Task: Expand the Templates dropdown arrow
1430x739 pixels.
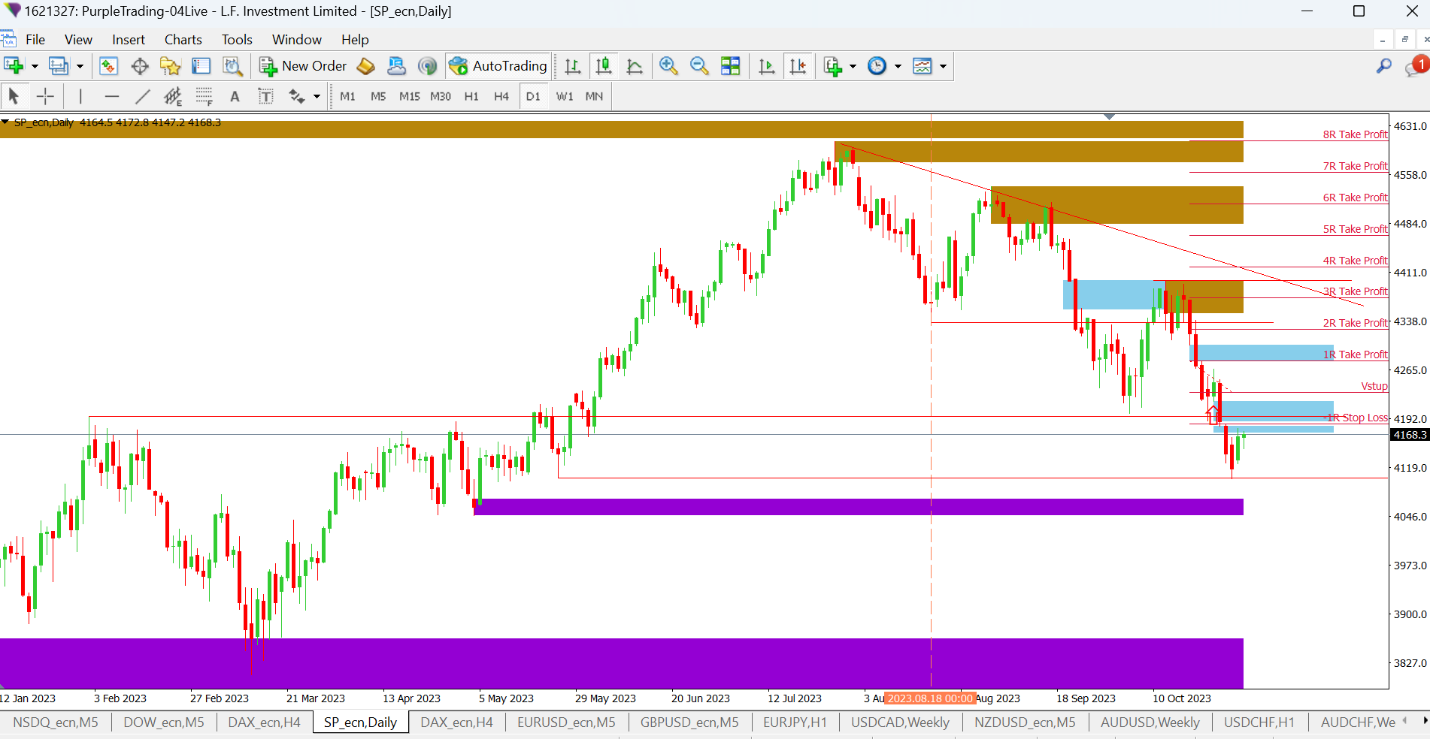Action: point(943,66)
